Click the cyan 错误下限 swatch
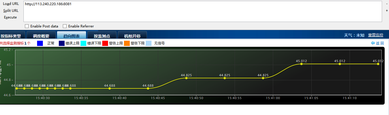 coord(83,43)
